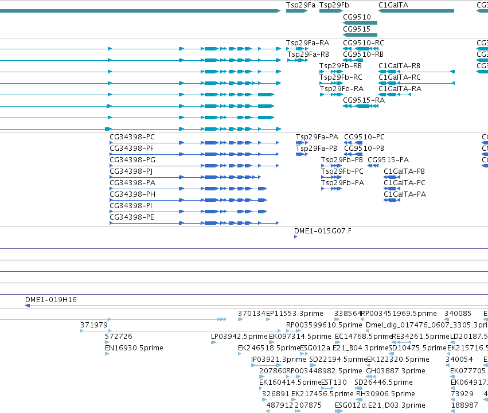The image size is (488, 414).
Task: Select EST 326891
Action: click(x=264, y=400)
